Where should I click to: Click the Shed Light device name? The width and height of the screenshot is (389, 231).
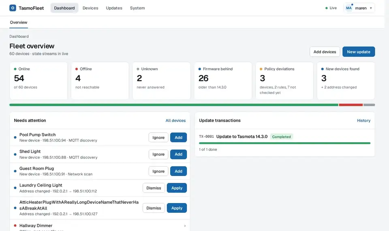pyautogui.click(x=30, y=151)
